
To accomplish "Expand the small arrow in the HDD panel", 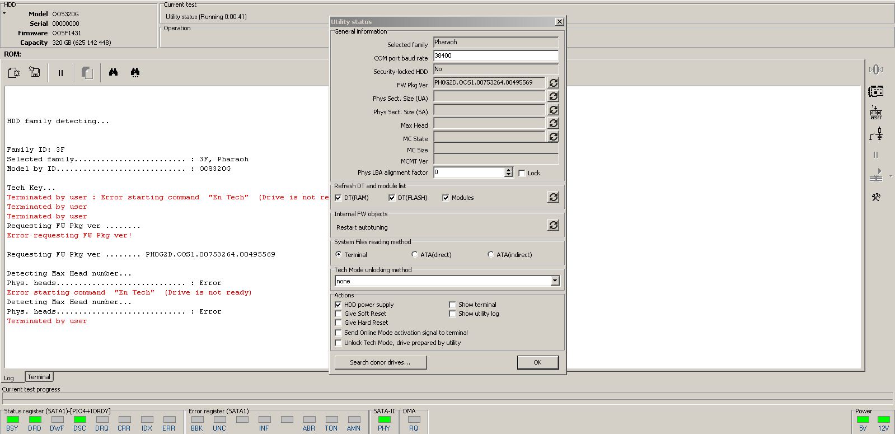I will [4, 13].
